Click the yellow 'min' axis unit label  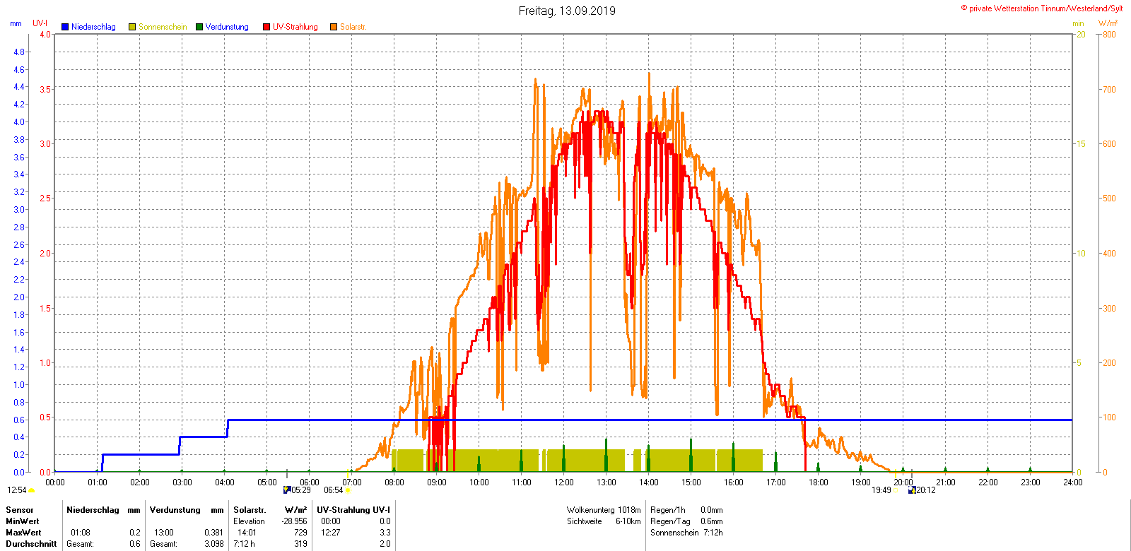point(1078,23)
